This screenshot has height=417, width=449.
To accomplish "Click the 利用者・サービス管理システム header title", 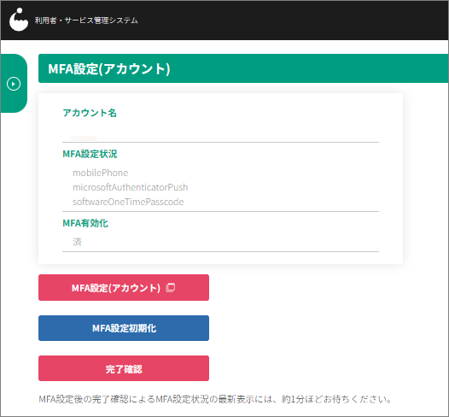I will point(86,21).
